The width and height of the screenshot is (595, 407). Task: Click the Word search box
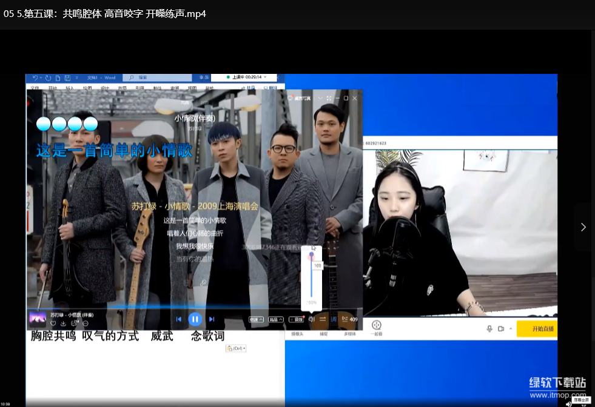click(157, 78)
